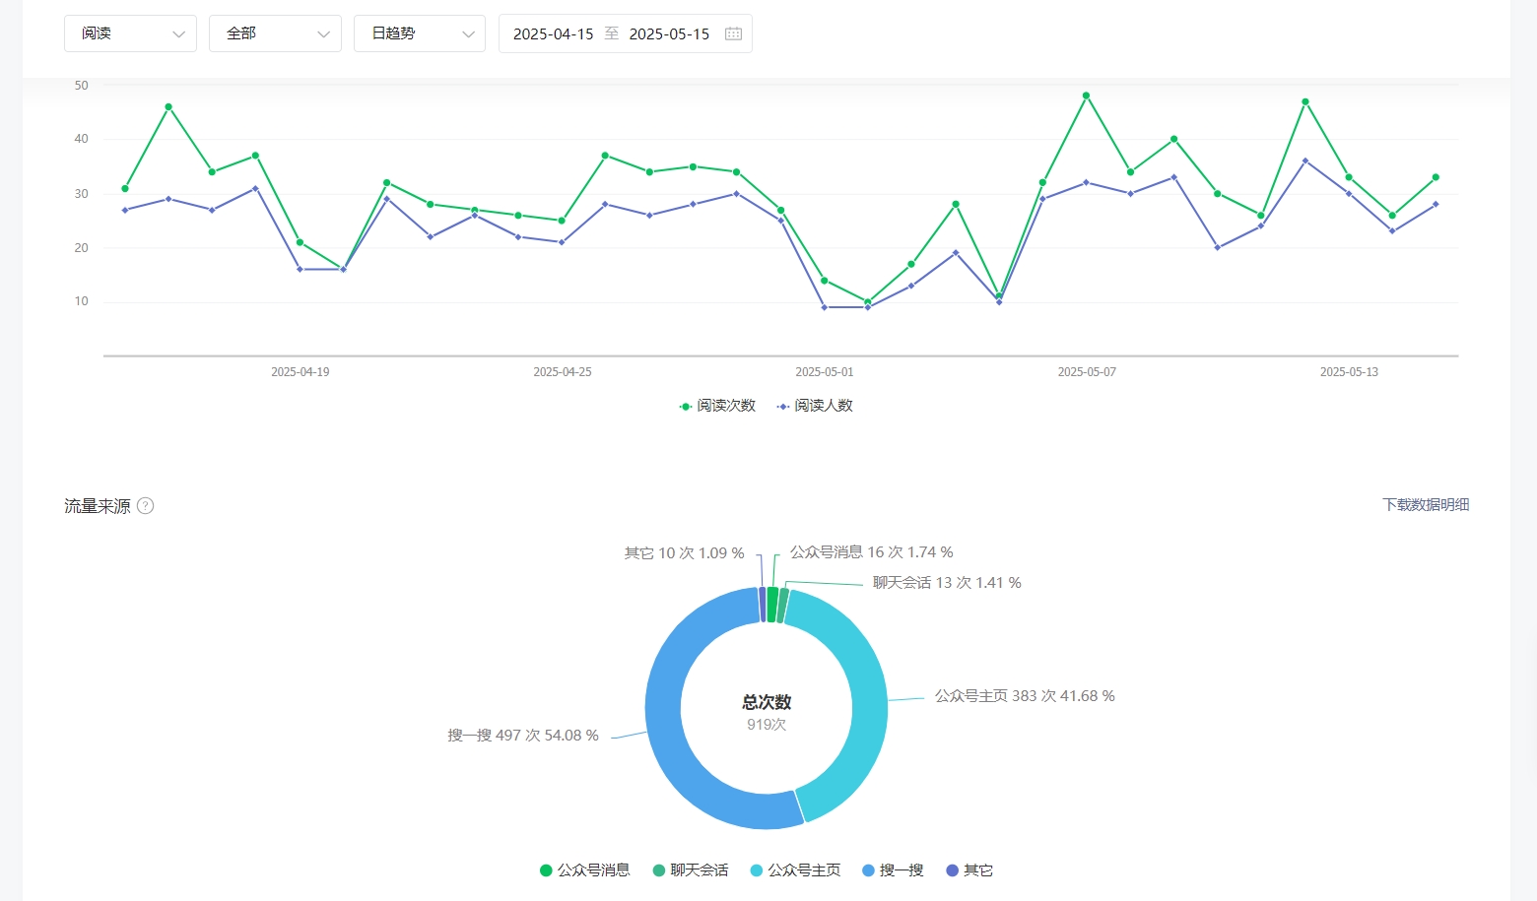This screenshot has height=901, width=1537.
Task: Click the label 公众号主页 383 次 41.68 %
Action: point(1025,696)
